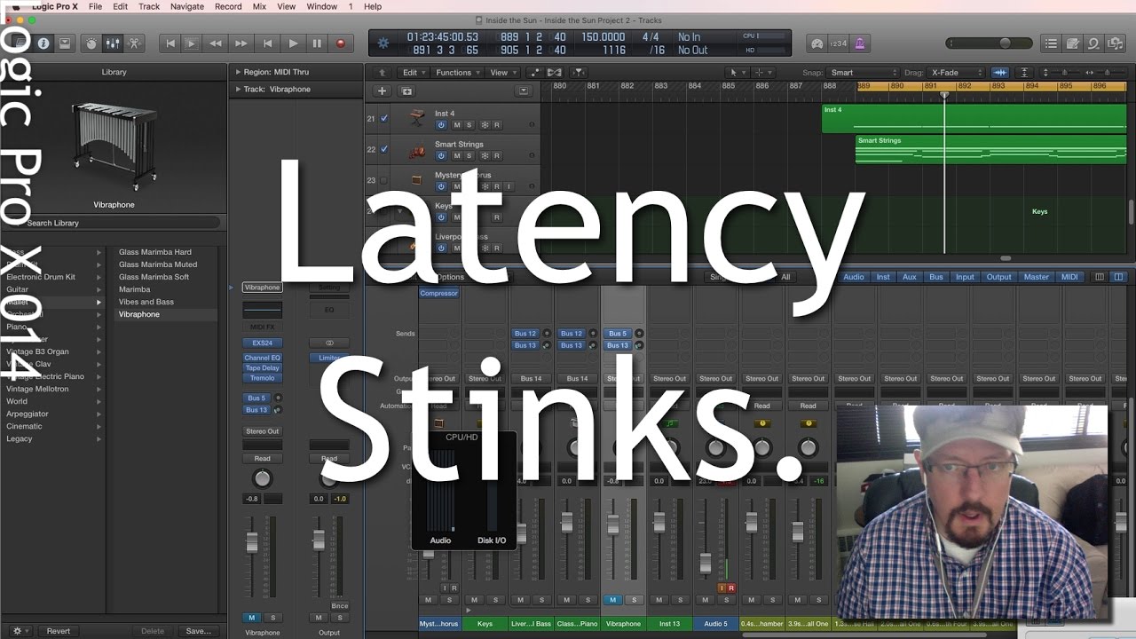Open the Stereo Out output menu in inspector
Screen dimensions: 1136x639
(263, 431)
